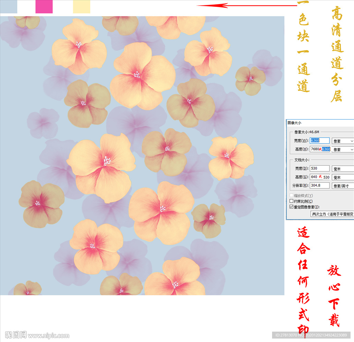Click the 高度(G) label
The height and width of the screenshot is (342, 354).
coord(301,177)
